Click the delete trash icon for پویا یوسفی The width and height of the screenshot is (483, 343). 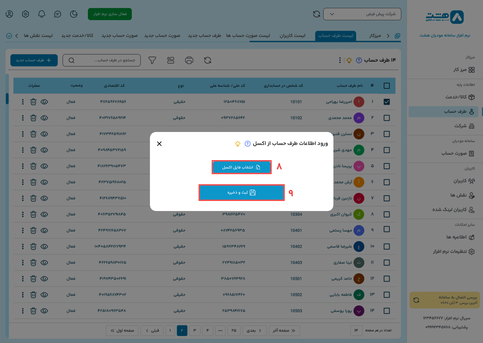coord(33,311)
